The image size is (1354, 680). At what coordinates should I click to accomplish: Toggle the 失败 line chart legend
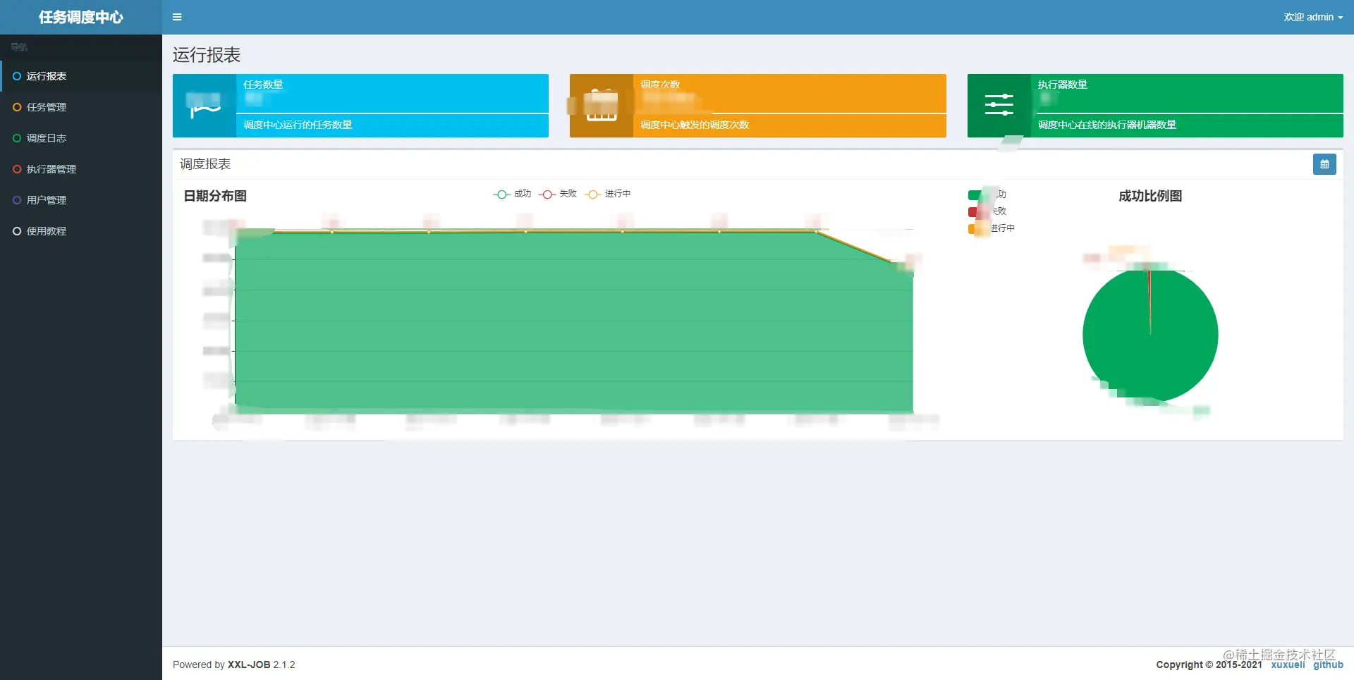click(558, 194)
